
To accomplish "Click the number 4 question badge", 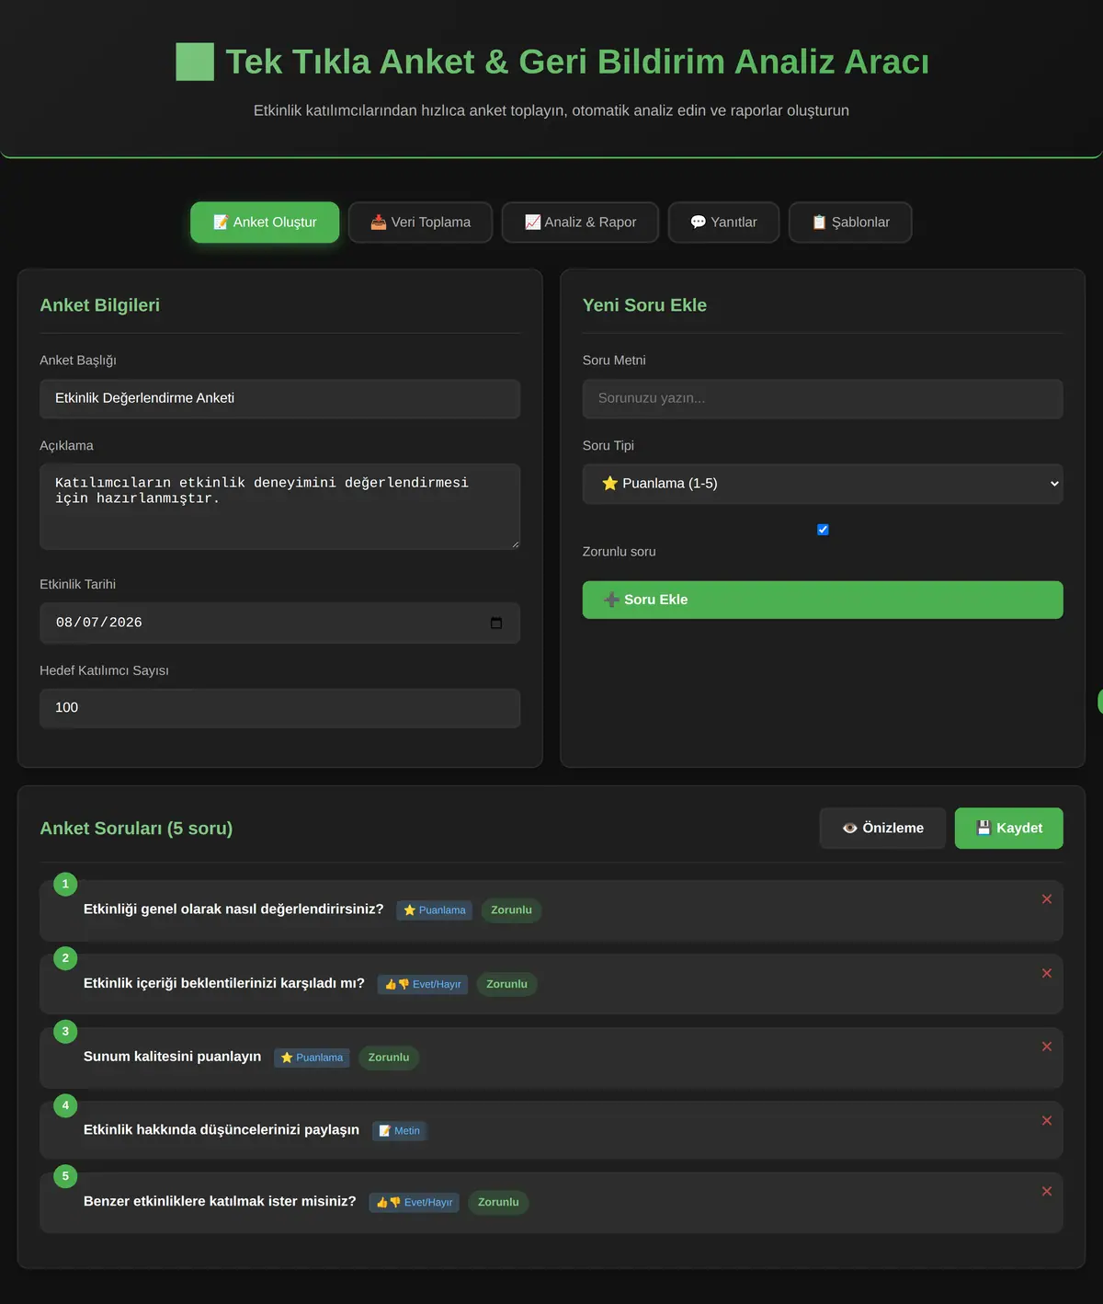I will point(65,1105).
